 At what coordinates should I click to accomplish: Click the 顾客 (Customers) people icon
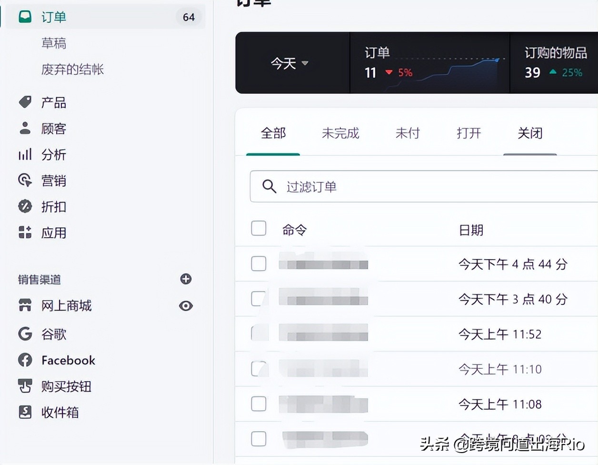point(24,128)
